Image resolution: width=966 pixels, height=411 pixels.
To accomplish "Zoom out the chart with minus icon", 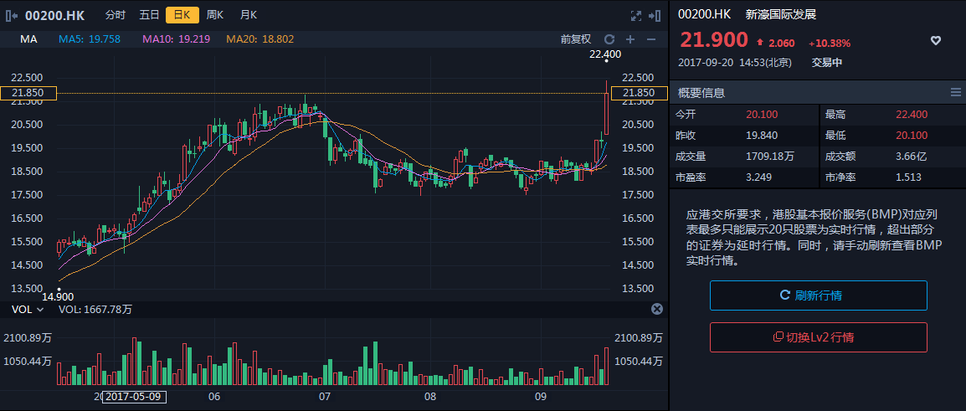I will point(650,39).
